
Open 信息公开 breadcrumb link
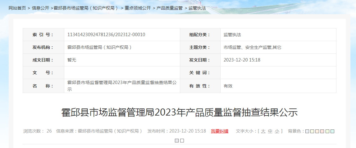tap(40, 8)
